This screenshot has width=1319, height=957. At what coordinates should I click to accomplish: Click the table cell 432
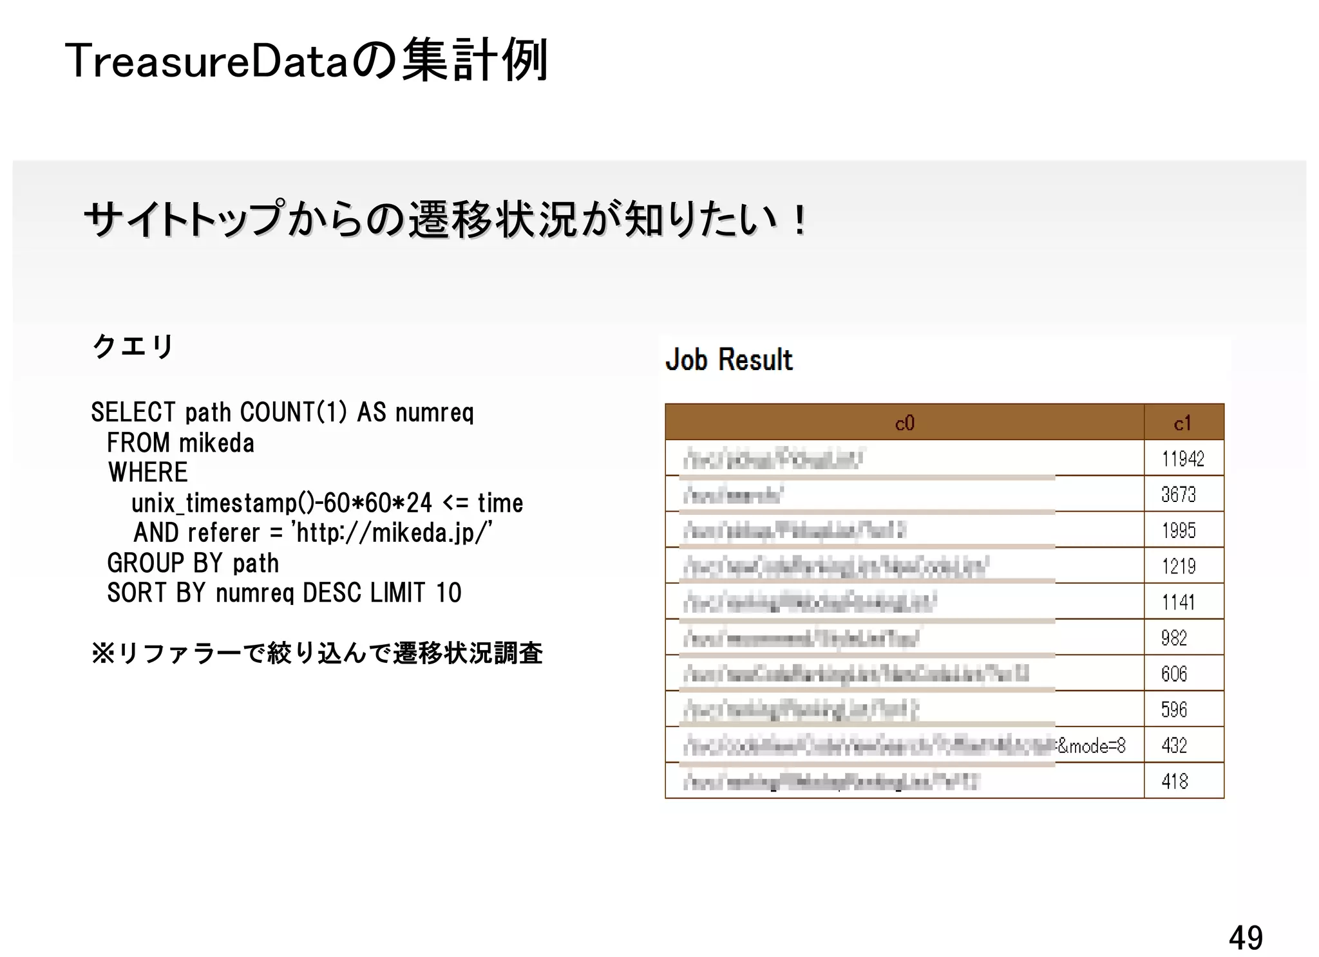(1184, 745)
